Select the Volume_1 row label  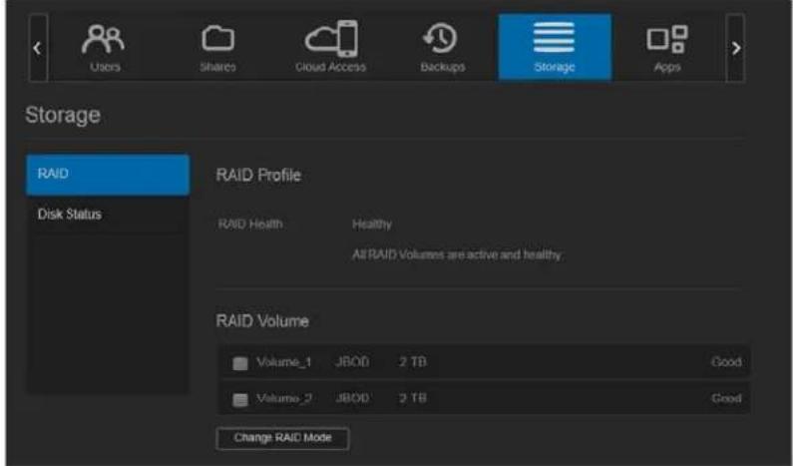click(283, 362)
